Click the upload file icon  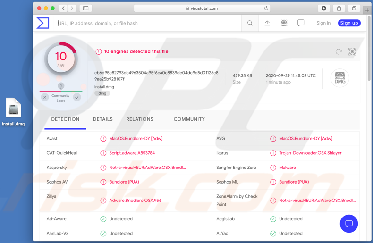(x=267, y=23)
